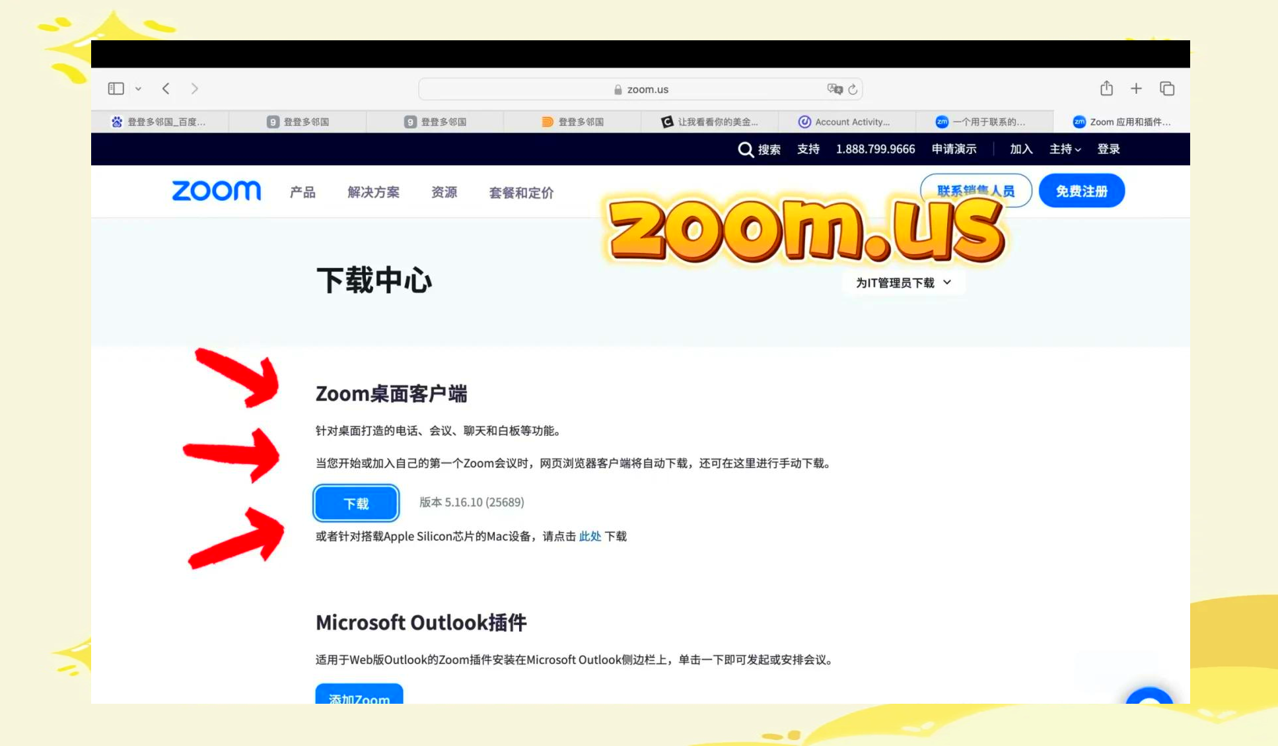Open the 支持 link

[808, 149]
